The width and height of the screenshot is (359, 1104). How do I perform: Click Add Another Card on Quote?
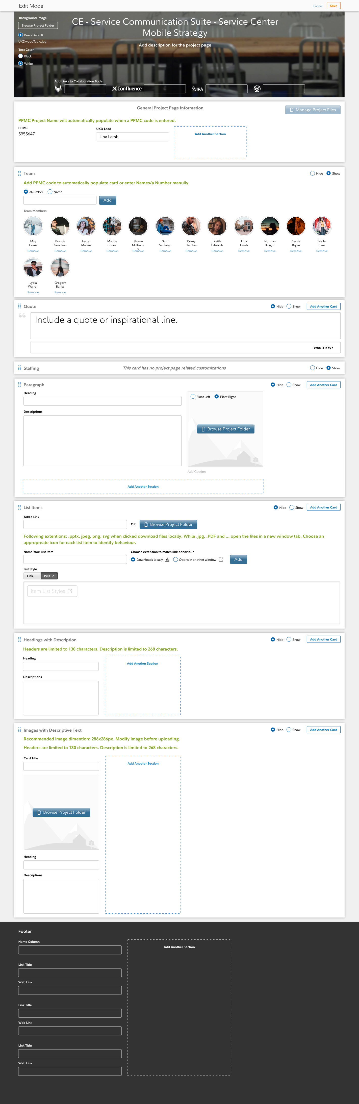coord(323,306)
